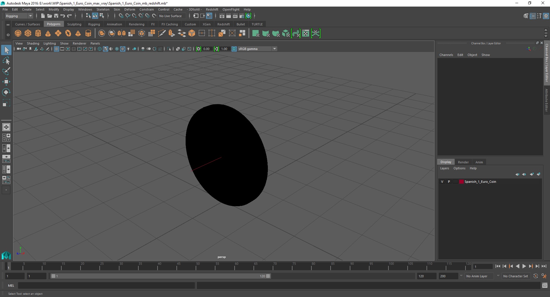Viewport: 550px width, 297px height.
Task: Open the Render View window icon
Action: (x=222, y=16)
